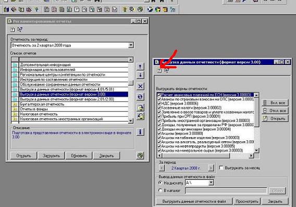The image size is (296, 207).
Task: Click the Обновить button
Action: pos(79,155)
